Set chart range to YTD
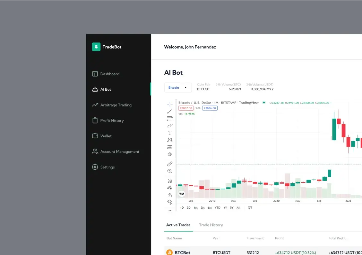 pyautogui.click(x=218, y=208)
